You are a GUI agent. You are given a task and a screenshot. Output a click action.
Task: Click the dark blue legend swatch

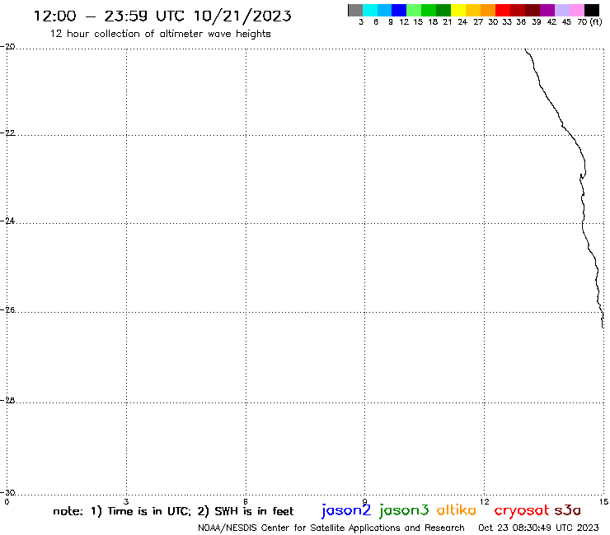point(399,10)
